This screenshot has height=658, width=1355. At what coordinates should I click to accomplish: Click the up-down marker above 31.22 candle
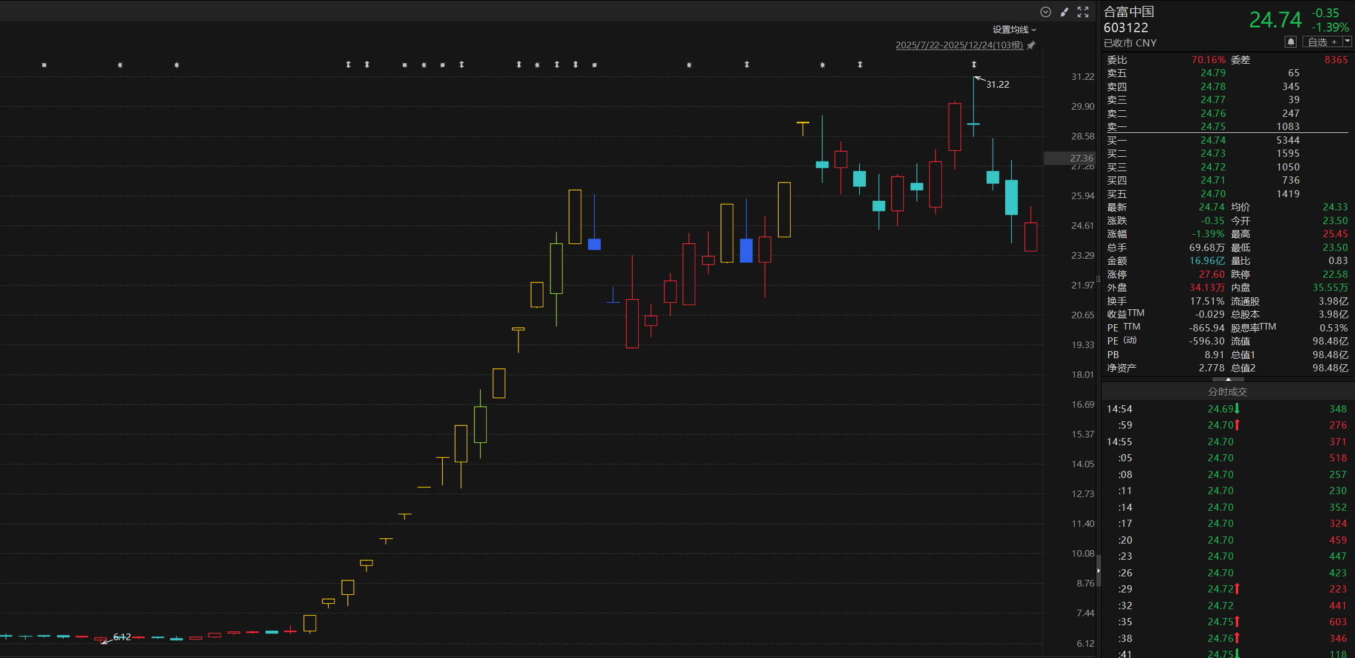point(974,64)
